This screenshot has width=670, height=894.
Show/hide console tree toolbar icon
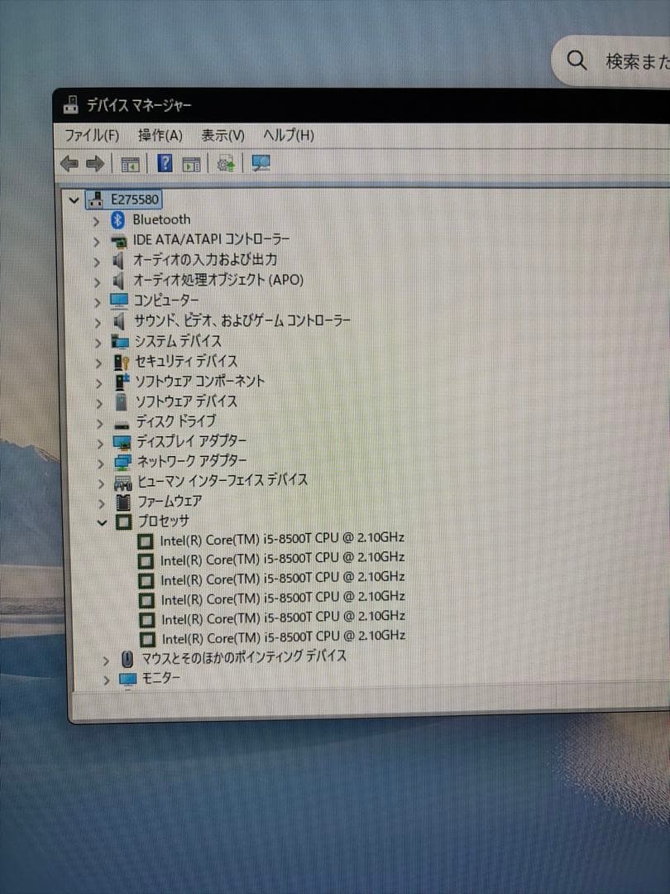tap(131, 165)
